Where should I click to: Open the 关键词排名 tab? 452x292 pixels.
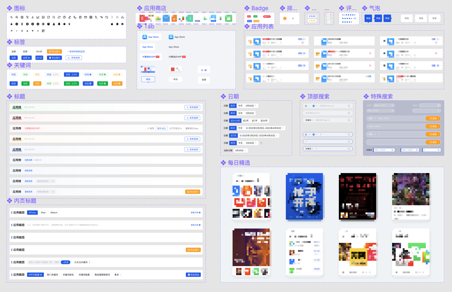coord(68,275)
